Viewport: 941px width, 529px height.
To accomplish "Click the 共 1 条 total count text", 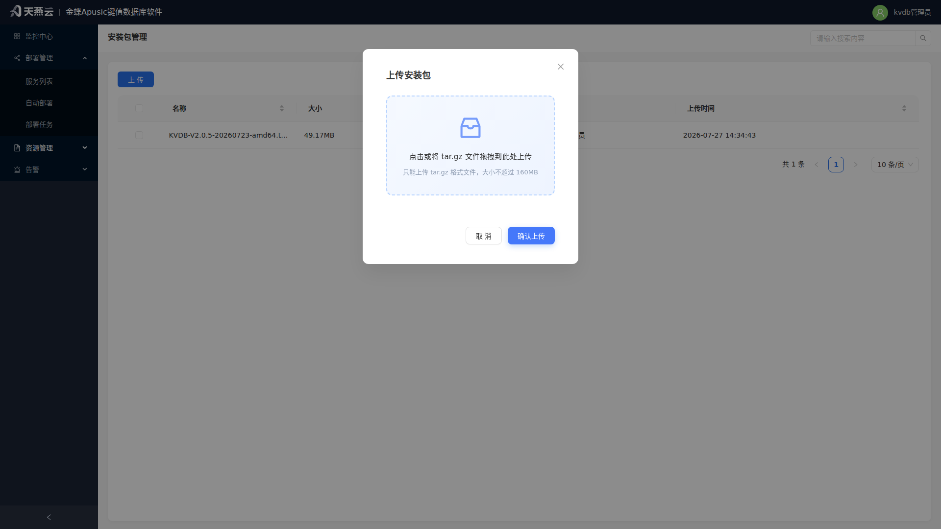I will (793, 165).
